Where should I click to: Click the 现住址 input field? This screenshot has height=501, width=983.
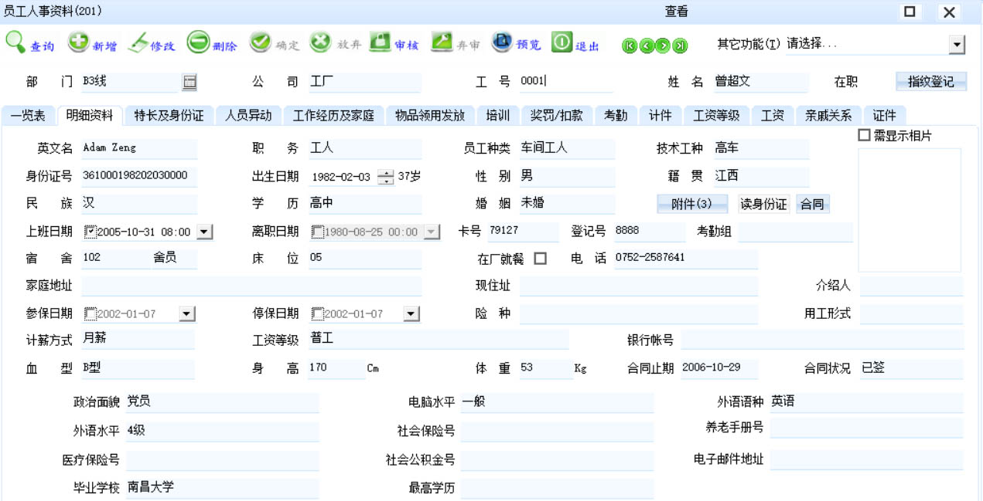point(638,286)
